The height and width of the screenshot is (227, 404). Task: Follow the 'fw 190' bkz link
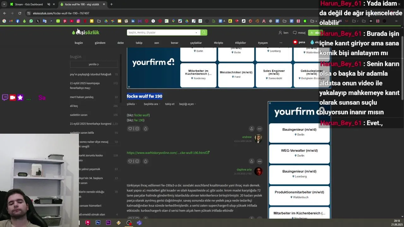(139, 120)
